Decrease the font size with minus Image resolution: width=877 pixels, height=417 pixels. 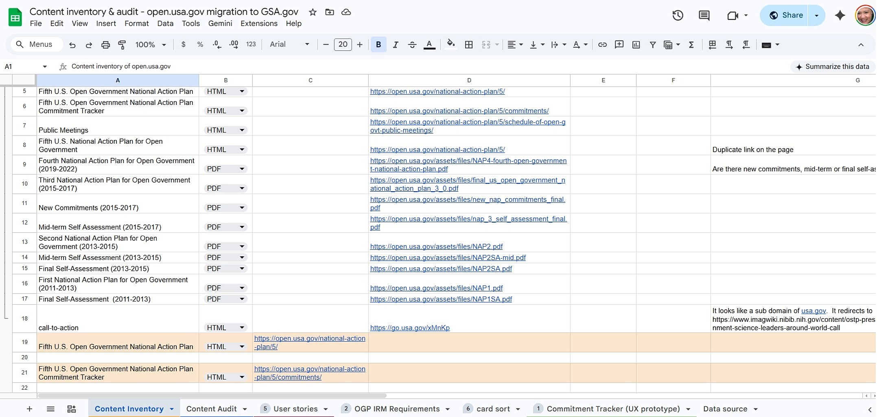click(326, 45)
